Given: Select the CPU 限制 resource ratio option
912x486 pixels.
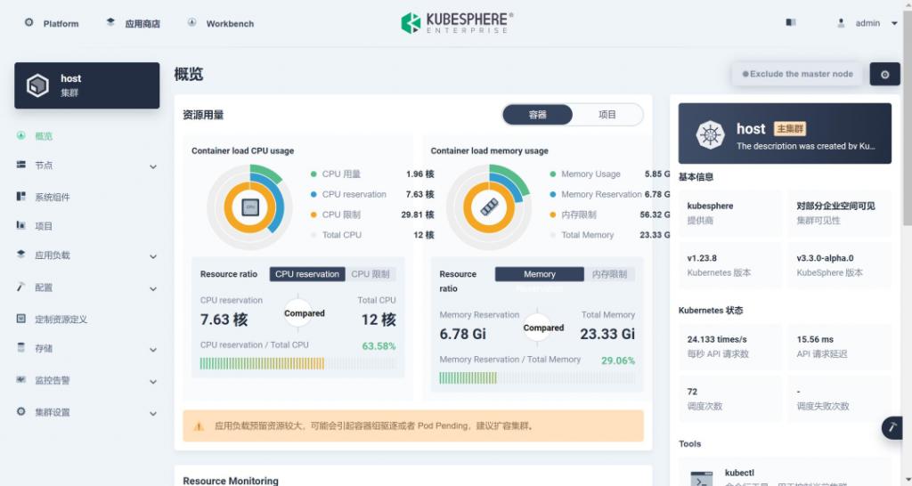Looking at the screenshot, I should [x=370, y=274].
